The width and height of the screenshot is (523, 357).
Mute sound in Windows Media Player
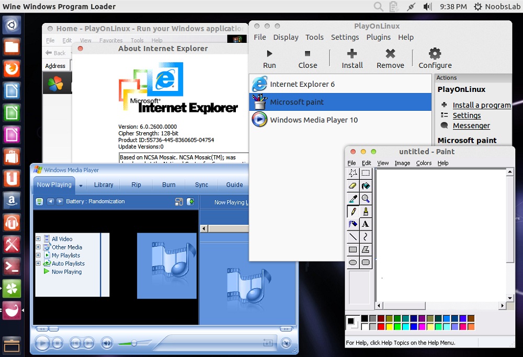point(107,343)
